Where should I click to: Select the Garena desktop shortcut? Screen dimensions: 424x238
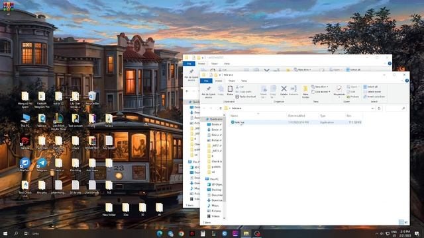[25, 143]
